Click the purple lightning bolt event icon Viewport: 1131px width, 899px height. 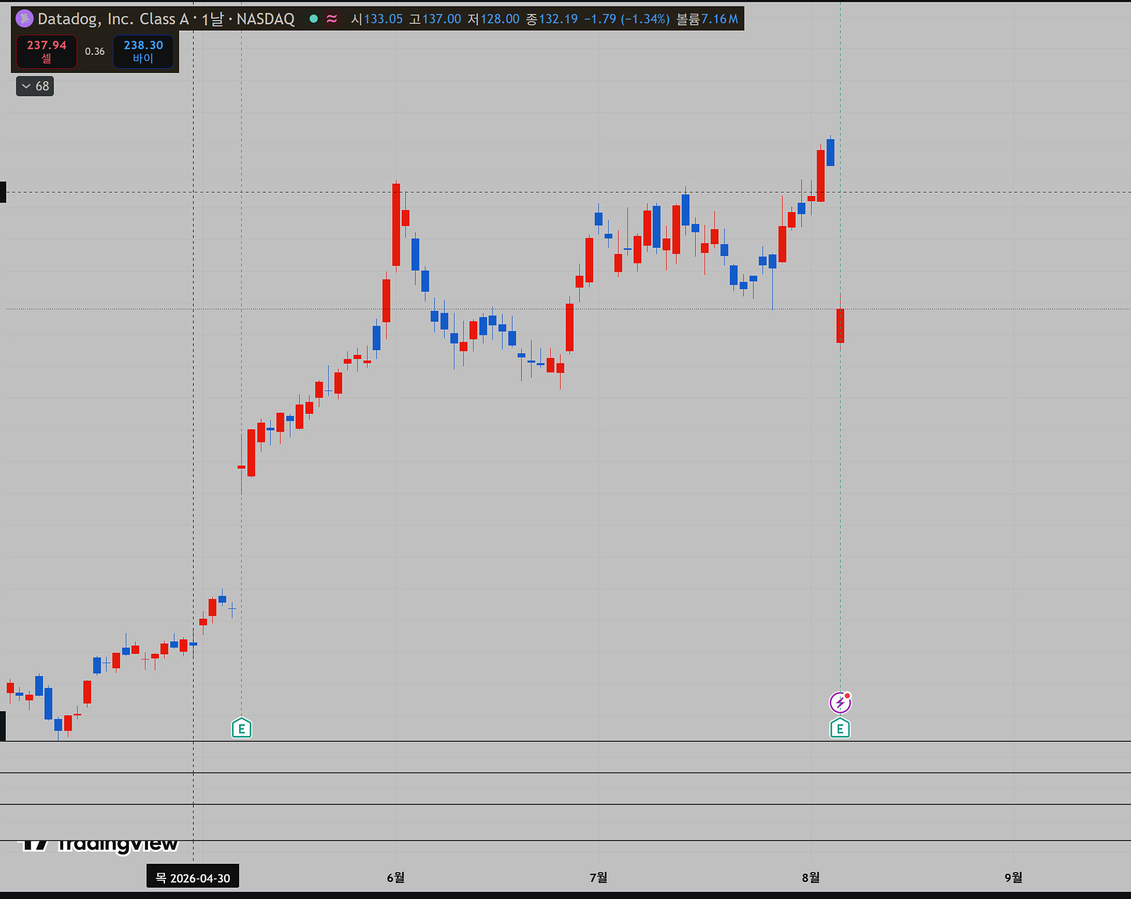840,702
